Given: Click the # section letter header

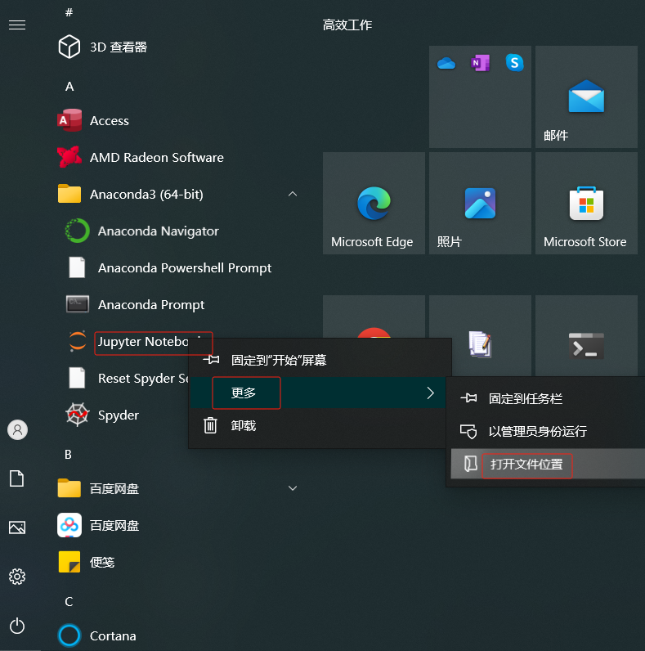Looking at the screenshot, I should click(x=69, y=13).
